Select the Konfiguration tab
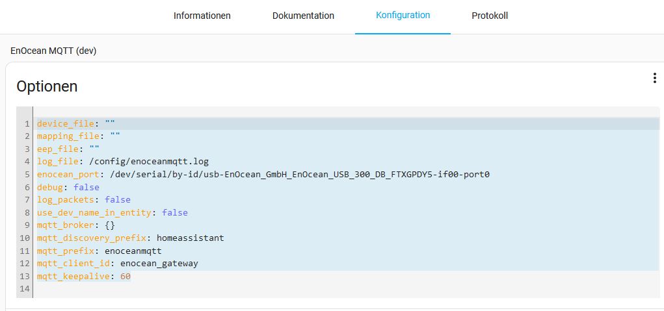 [403, 15]
